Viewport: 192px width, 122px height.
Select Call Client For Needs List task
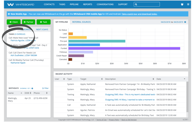[22, 53]
